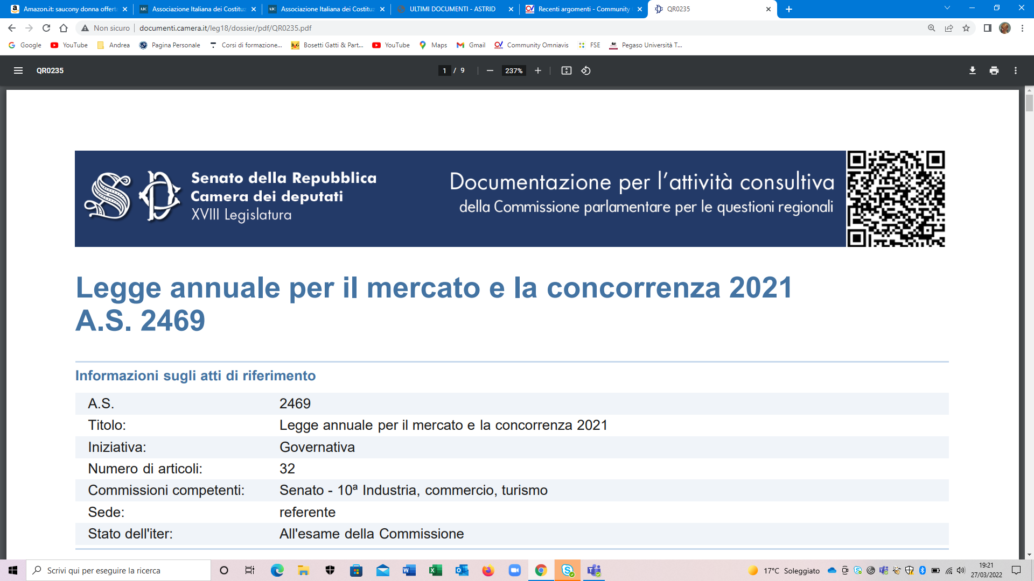The image size is (1034, 581).
Task: Rotate the PDF counterclockwise
Action: point(586,70)
